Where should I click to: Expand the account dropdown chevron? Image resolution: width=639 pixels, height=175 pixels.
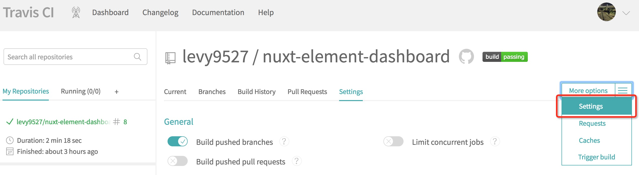tap(626, 13)
